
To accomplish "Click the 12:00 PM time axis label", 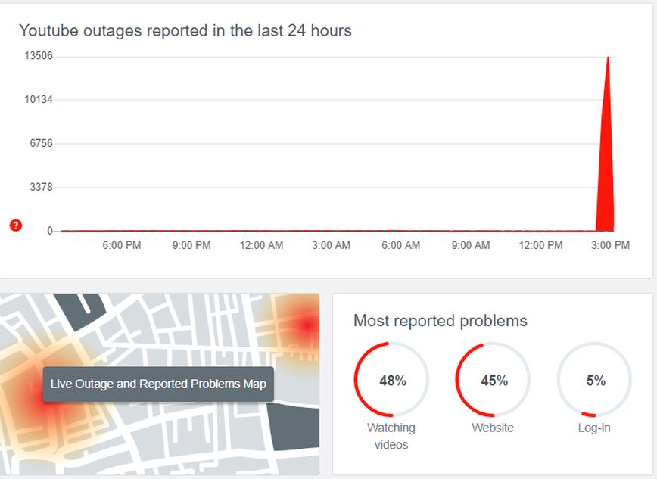I will pos(540,245).
